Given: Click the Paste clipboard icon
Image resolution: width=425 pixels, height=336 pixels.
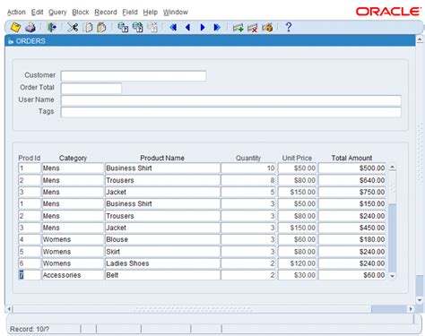Looking at the screenshot, I should [101, 28].
